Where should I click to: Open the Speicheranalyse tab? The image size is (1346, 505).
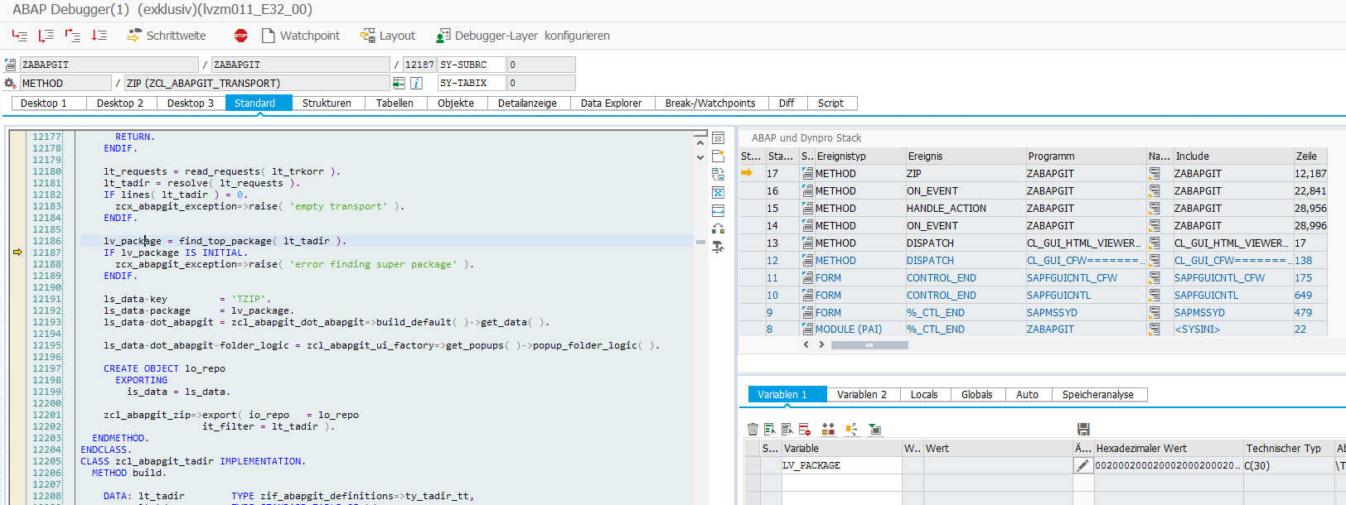pos(1098,395)
